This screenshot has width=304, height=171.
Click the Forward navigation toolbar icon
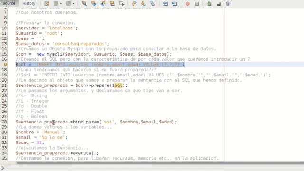(x=68, y=3)
